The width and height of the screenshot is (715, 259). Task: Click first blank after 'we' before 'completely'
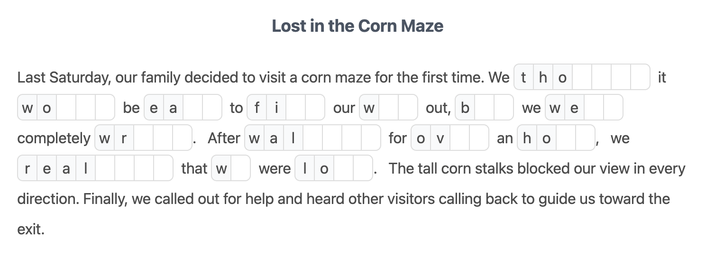coord(594,108)
